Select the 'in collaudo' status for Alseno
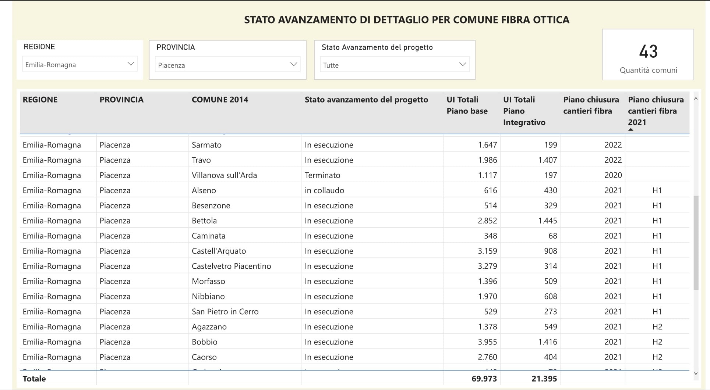The width and height of the screenshot is (710, 390). (324, 190)
